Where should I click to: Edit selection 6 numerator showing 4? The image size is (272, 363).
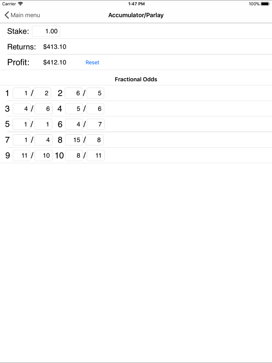74,124
